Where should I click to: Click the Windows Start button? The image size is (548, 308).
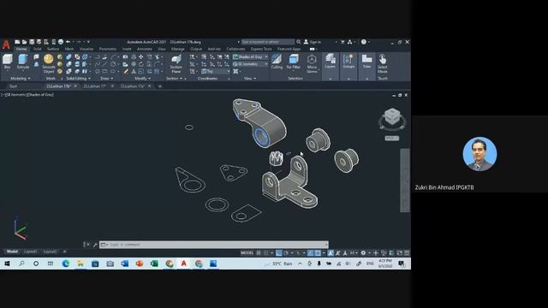[7, 264]
